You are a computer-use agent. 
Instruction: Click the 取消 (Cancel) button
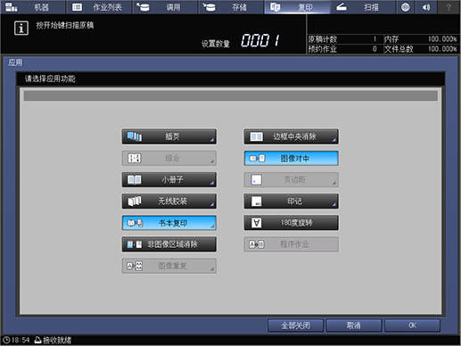[354, 325]
